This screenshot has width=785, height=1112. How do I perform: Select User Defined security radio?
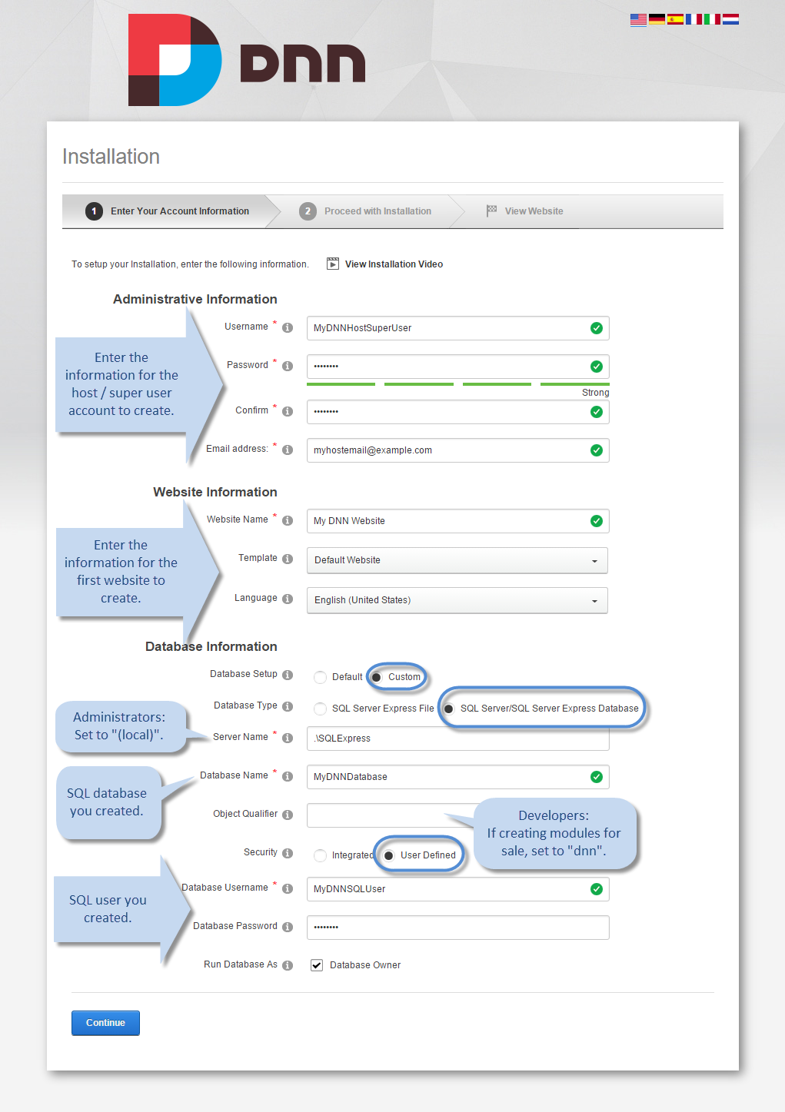pyautogui.click(x=388, y=855)
